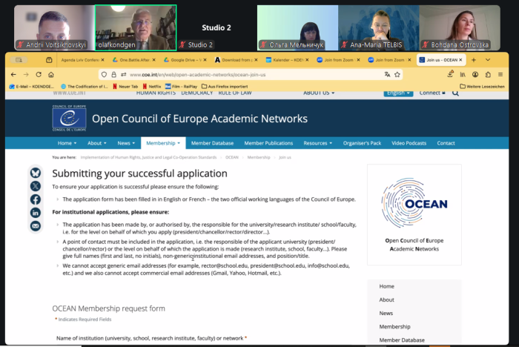Screen dimensions: 519x347
Task: Click the Bluesky butterfly share icon
Action: click(36, 173)
